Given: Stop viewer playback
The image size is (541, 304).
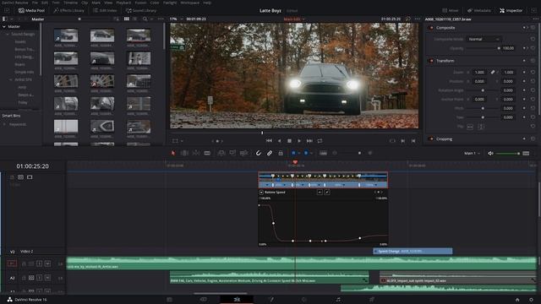Looking at the screenshot, I should [289, 141].
